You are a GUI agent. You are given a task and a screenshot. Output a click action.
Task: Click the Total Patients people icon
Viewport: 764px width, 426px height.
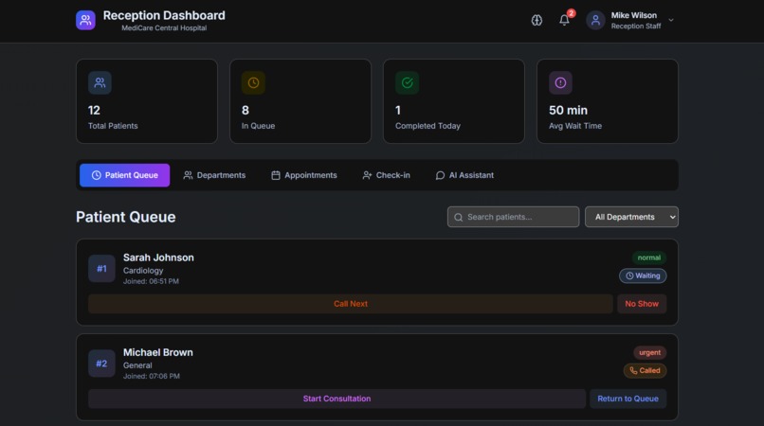pyautogui.click(x=100, y=82)
